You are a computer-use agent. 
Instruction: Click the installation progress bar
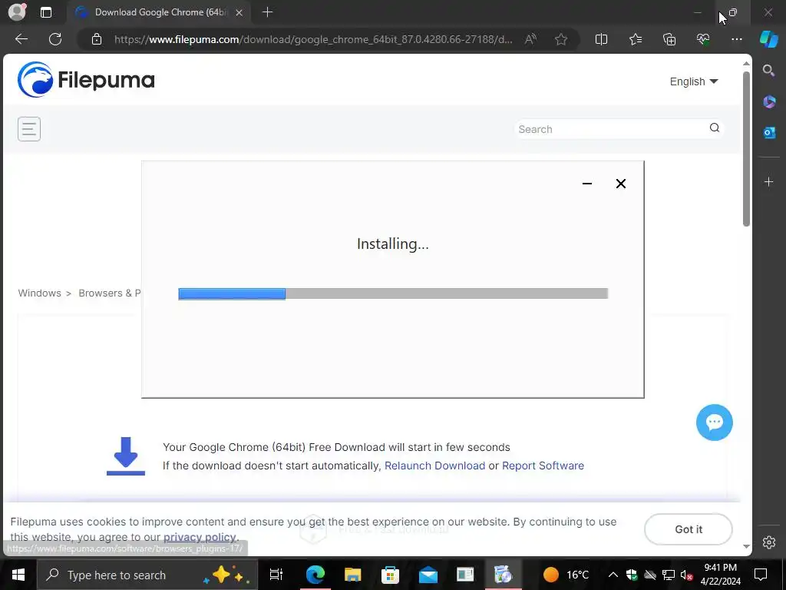coord(393,293)
